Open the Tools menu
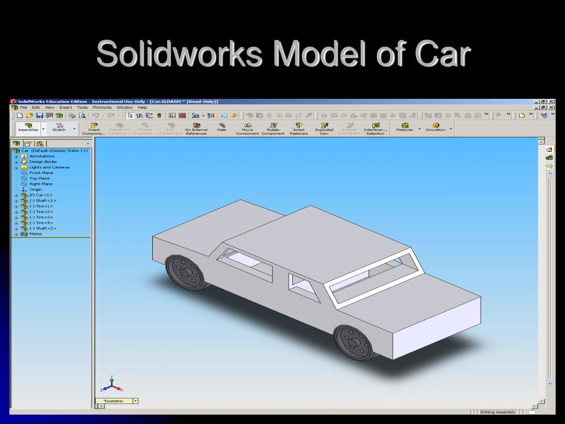Screen dimensions: 565x424 [x=82, y=108]
